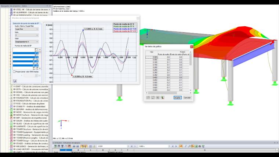The image size is (279, 157).
Task: Click legend entry 'Punto de malla de EF 135'
Action: [x=125, y=29]
